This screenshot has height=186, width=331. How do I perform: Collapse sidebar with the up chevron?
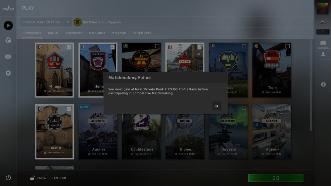(x=322, y=22)
